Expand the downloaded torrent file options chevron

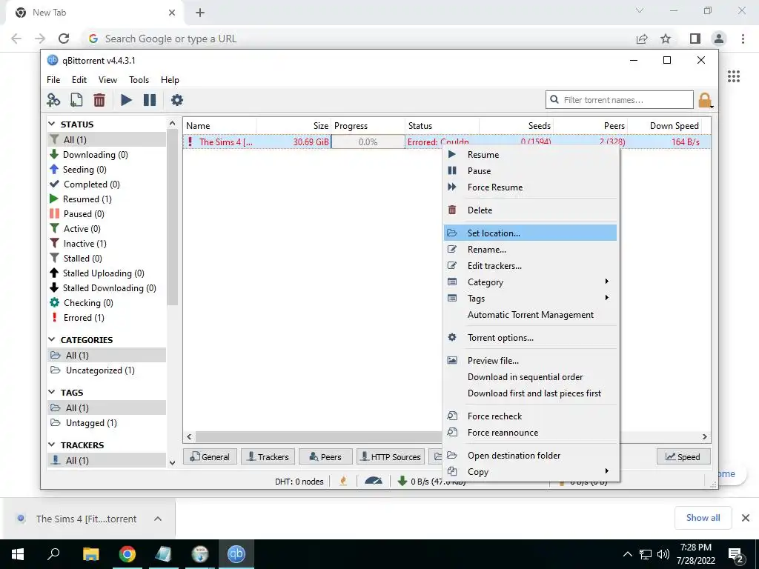158,519
